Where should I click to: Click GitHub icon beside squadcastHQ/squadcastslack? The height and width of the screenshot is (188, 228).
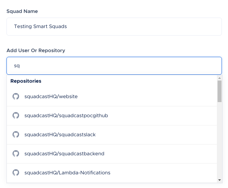click(x=16, y=134)
